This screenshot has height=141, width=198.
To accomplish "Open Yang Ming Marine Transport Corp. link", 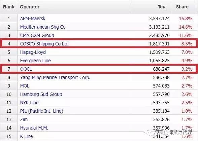I will click(55, 77).
